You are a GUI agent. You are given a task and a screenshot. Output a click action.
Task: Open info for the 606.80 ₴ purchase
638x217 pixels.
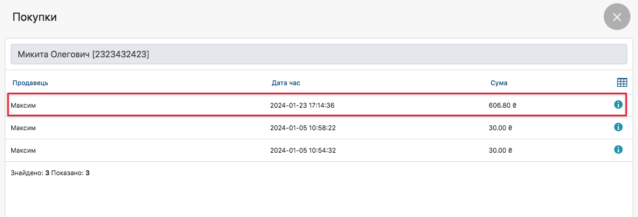click(618, 105)
